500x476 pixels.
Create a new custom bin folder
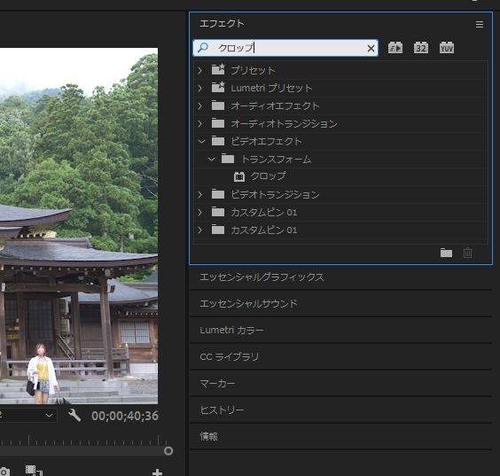(446, 254)
